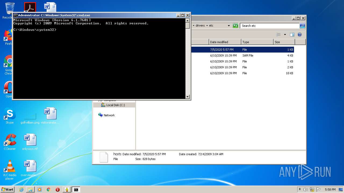Screen dimensions: 344x193
Task: Sort by Size column header
Action: [284, 42]
